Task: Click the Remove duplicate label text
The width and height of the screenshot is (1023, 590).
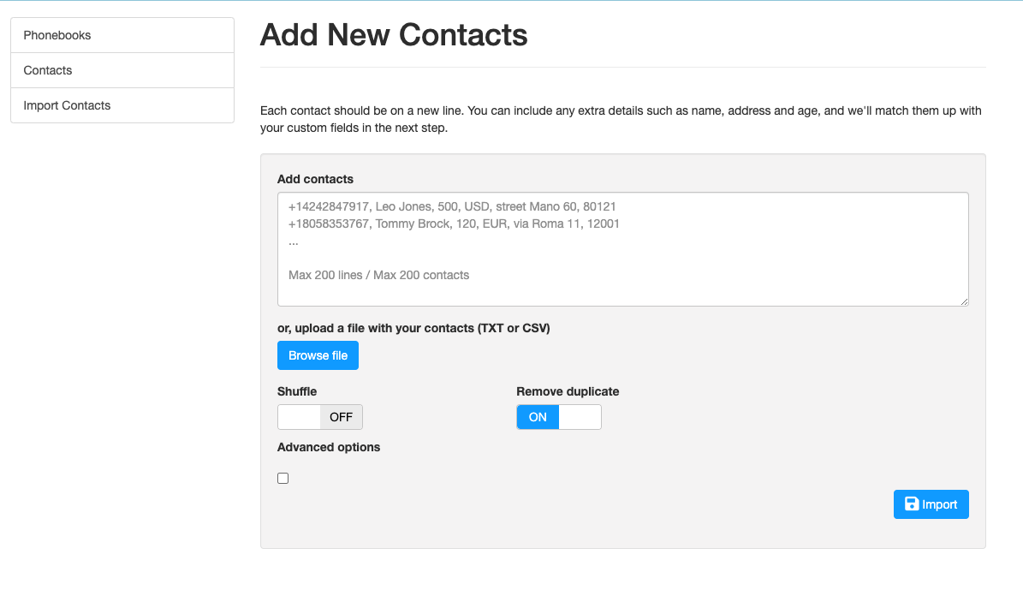Action: pos(568,391)
